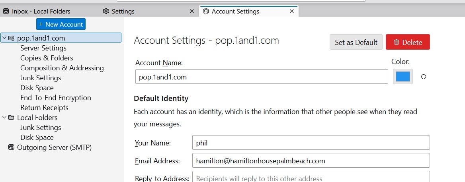This screenshot has height=182, width=465.
Task: Click the Account Name text field
Action: (x=262, y=77)
